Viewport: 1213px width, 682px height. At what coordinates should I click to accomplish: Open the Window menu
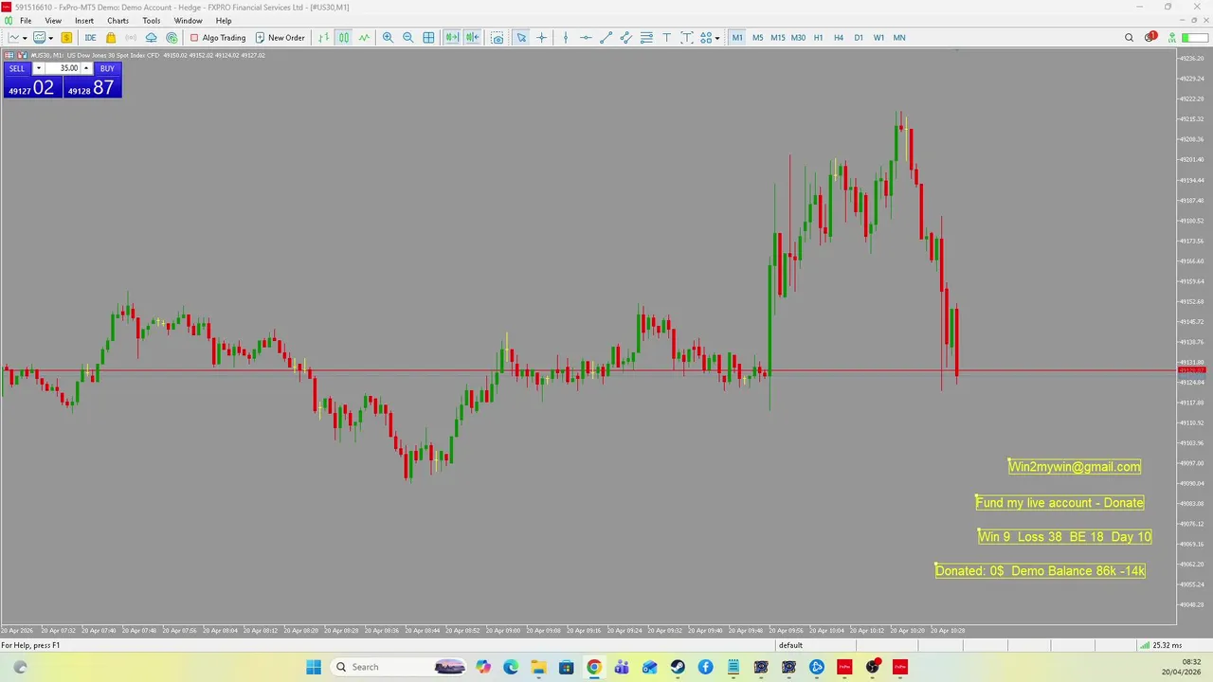(188, 21)
